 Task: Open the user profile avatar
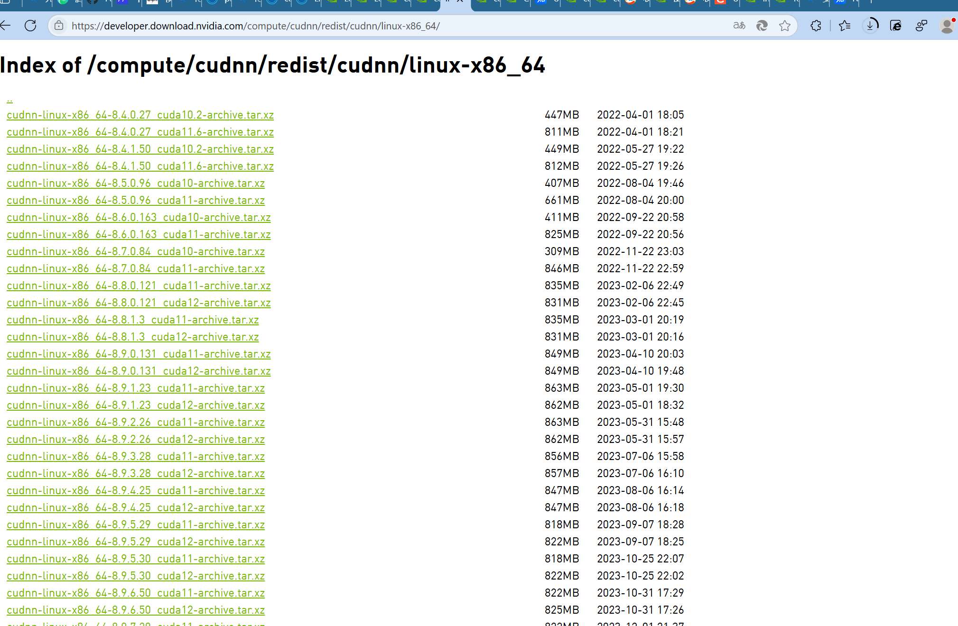point(947,26)
